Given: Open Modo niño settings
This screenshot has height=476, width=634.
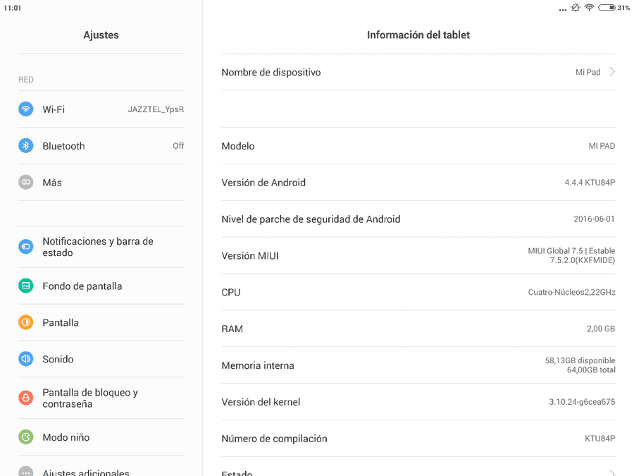Looking at the screenshot, I should [101, 437].
